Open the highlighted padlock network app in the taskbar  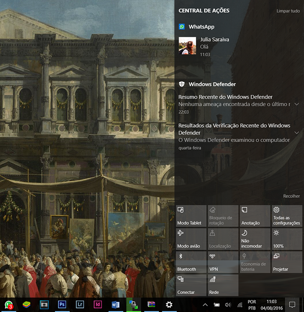click(133, 305)
